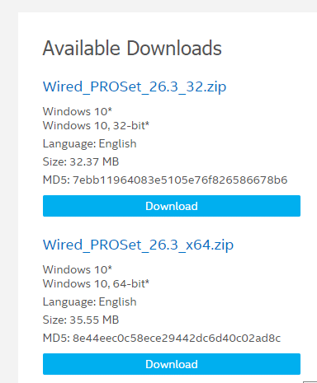This screenshot has height=383, width=317.
Task: Click the Size: 35.55 MB text
Action: point(81,320)
